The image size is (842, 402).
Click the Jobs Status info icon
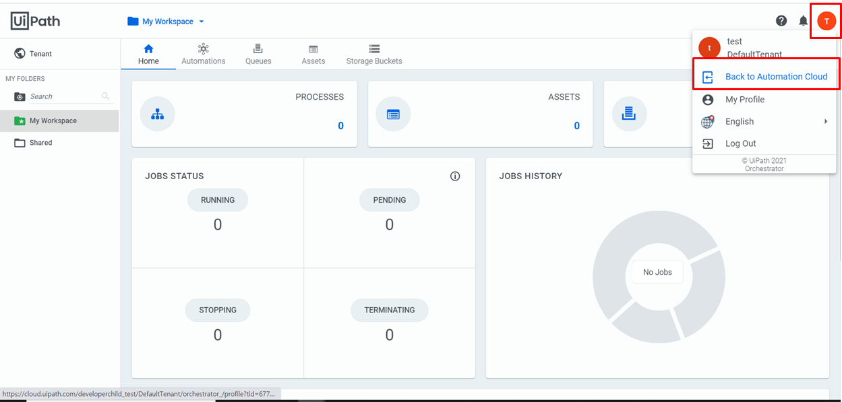pos(455,176)
